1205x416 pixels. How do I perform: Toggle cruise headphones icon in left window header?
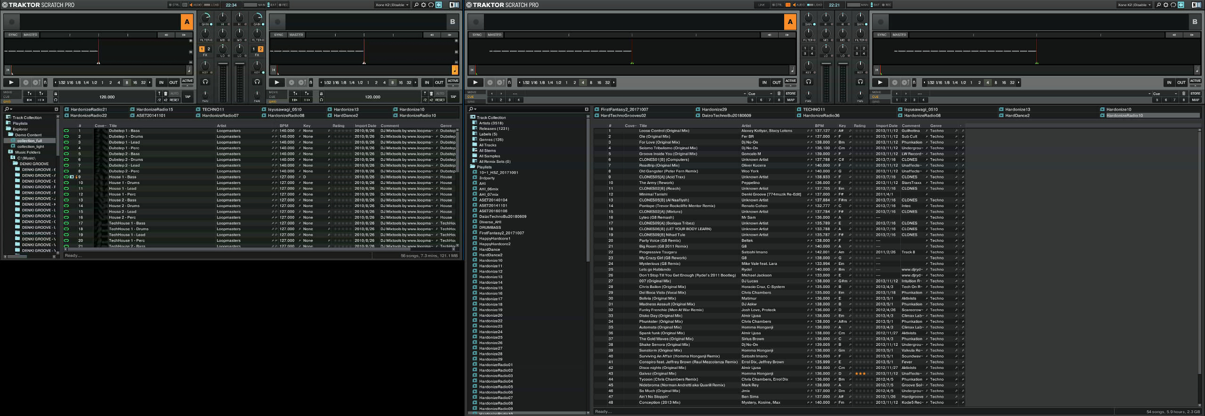(431, 5)
